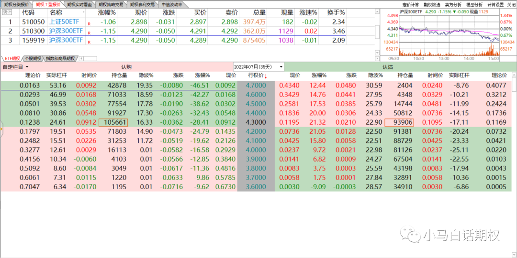Click red sort arrow next to 行权价

266,76
